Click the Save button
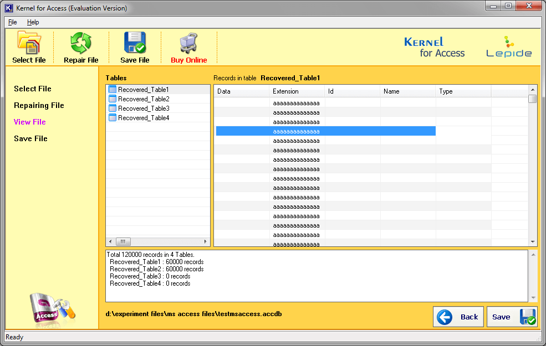Screen dimensions: 546x346 click(512, 317)
